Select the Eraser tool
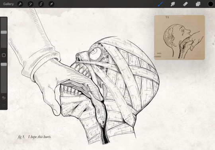Screen dimensions: 215x150 click(186, 4)
